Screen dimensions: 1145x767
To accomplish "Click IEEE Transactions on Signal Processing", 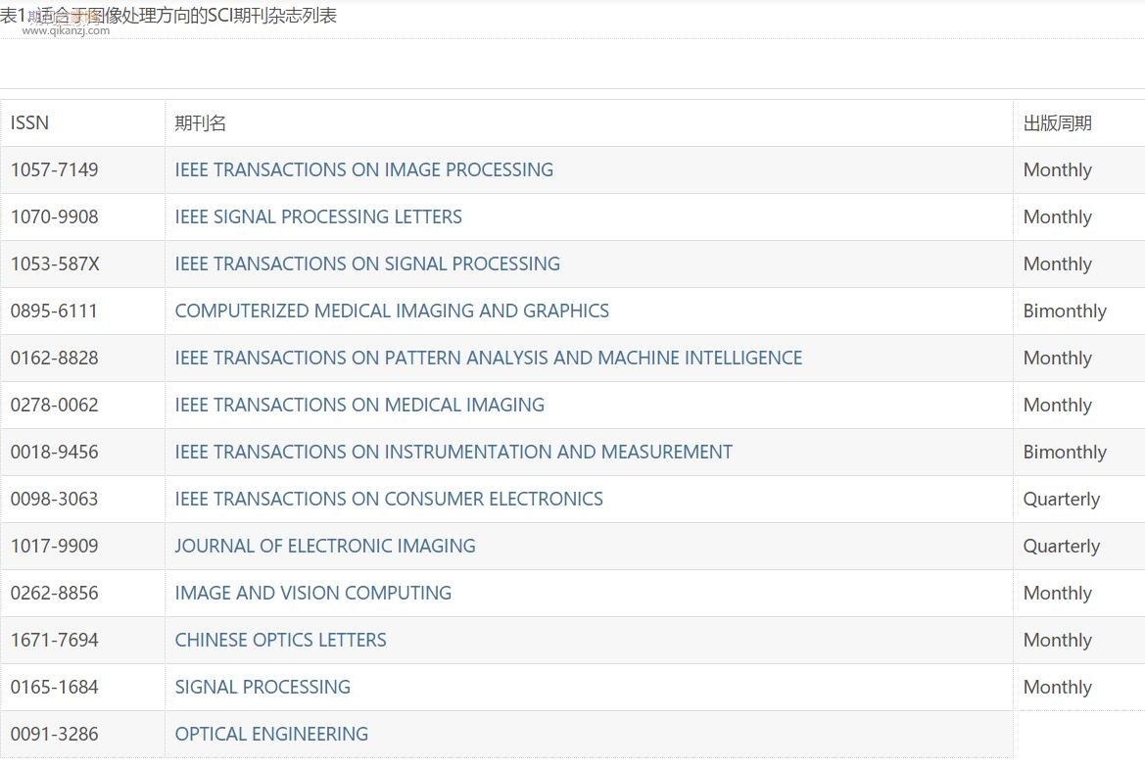I will pos(367,264).
